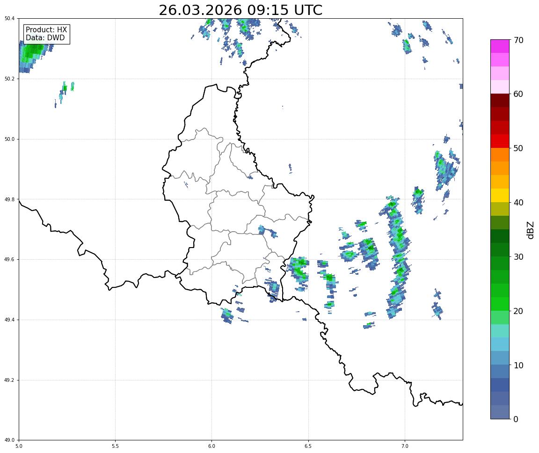The width and height of the screenshot is (539, 453).
Task: Click the yellow swatch just above 40 dBZ
Action: [x=500, y=196]
